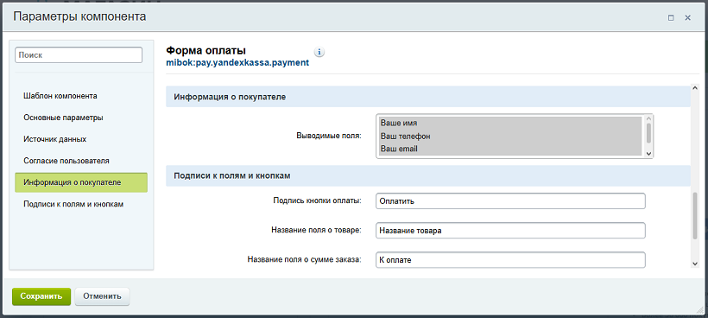This screenshot has width=708, height=318.
Task: Click the Название поля о сумме заказа input
Action: [x=510, y=260]
